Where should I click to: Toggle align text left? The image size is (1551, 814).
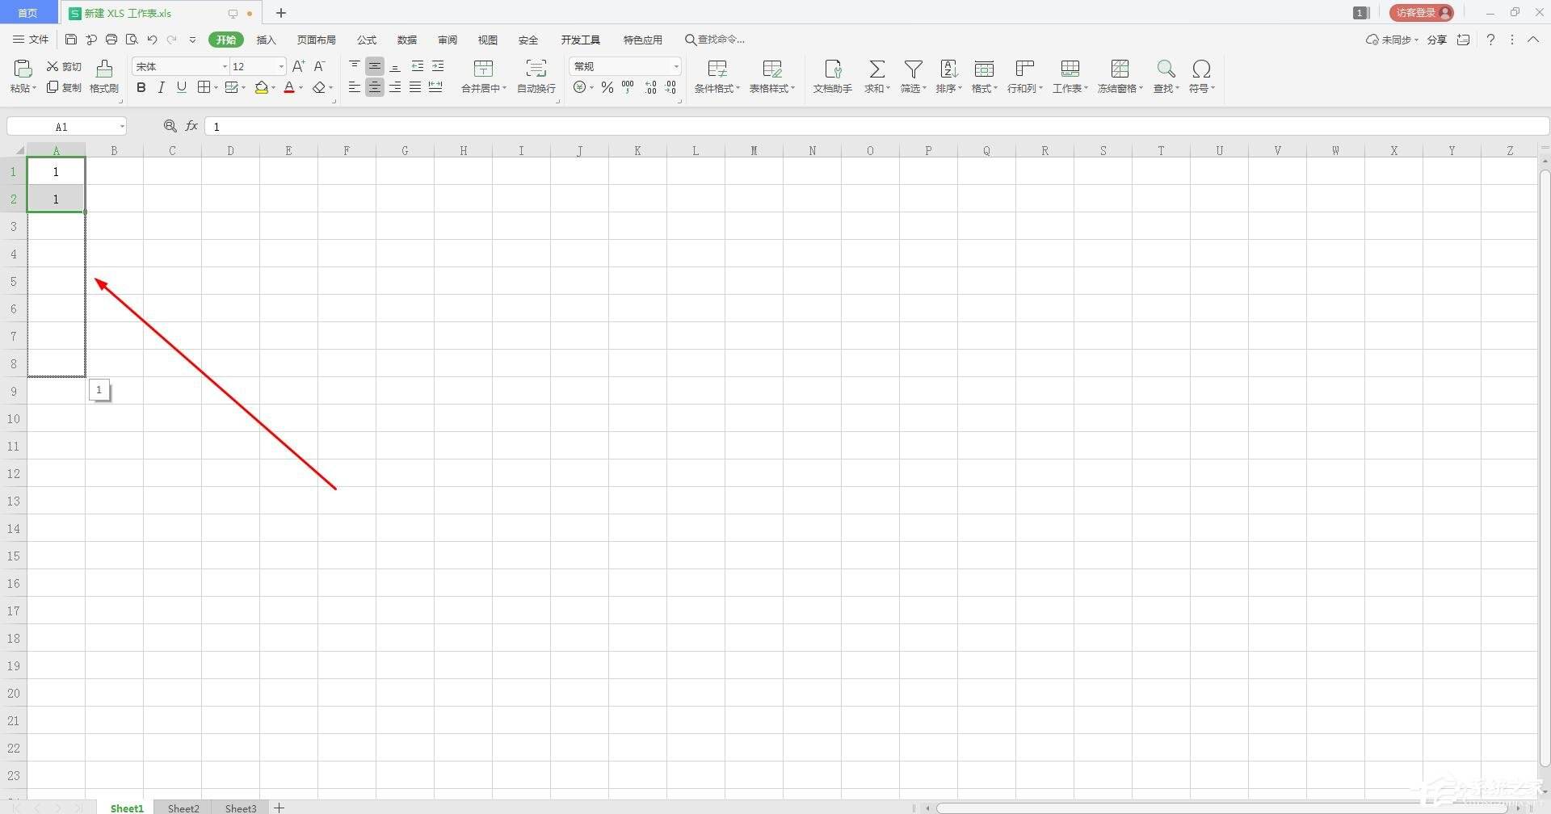[355, 87]
